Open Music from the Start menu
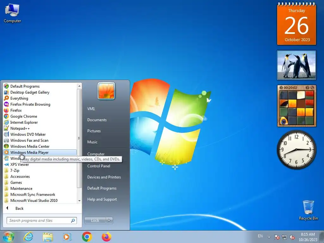Viewport: 324px width, 243px height. [x=92, y=142]
